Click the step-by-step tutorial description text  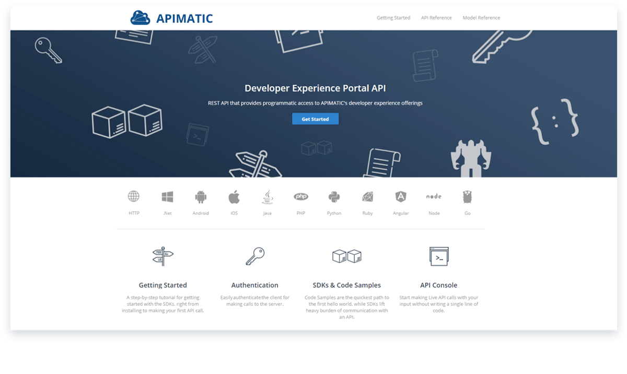tap(163, 304)
